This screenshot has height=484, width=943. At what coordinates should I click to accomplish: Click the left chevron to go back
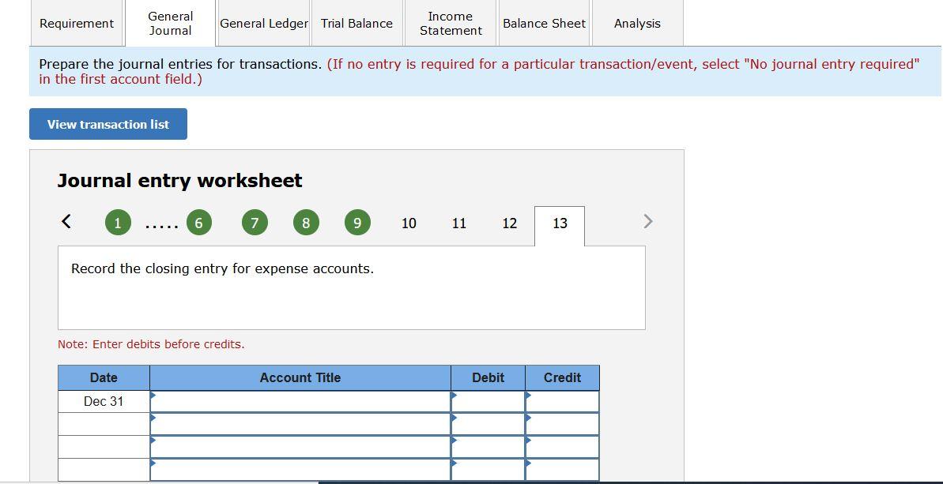[x=66, y=222]
